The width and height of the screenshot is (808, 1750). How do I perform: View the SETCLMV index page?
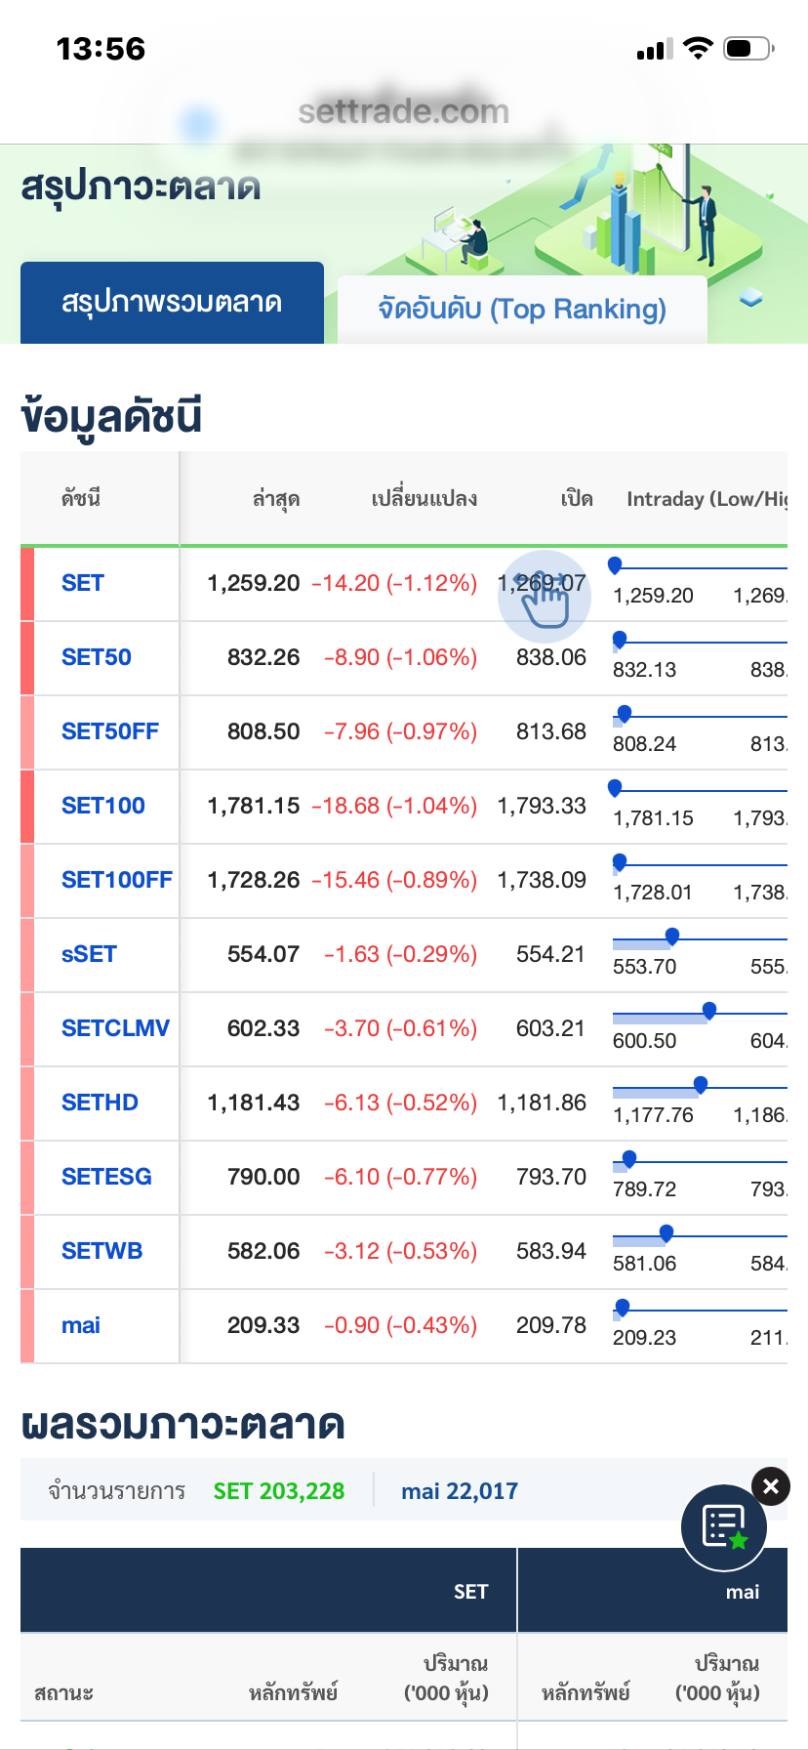[x=115, y=1028]
